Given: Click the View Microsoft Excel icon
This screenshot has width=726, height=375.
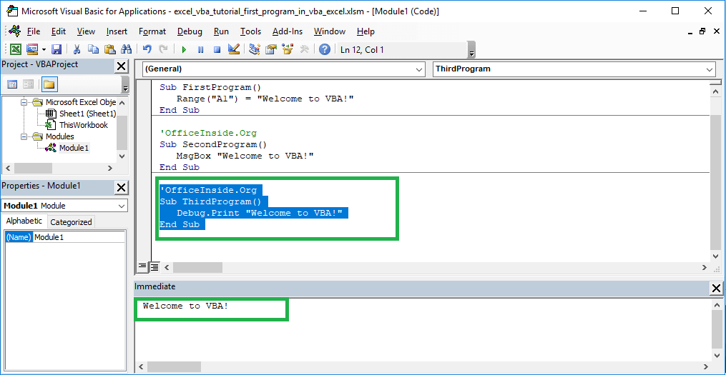Looking at the screenshot, I should click(16, 49).
